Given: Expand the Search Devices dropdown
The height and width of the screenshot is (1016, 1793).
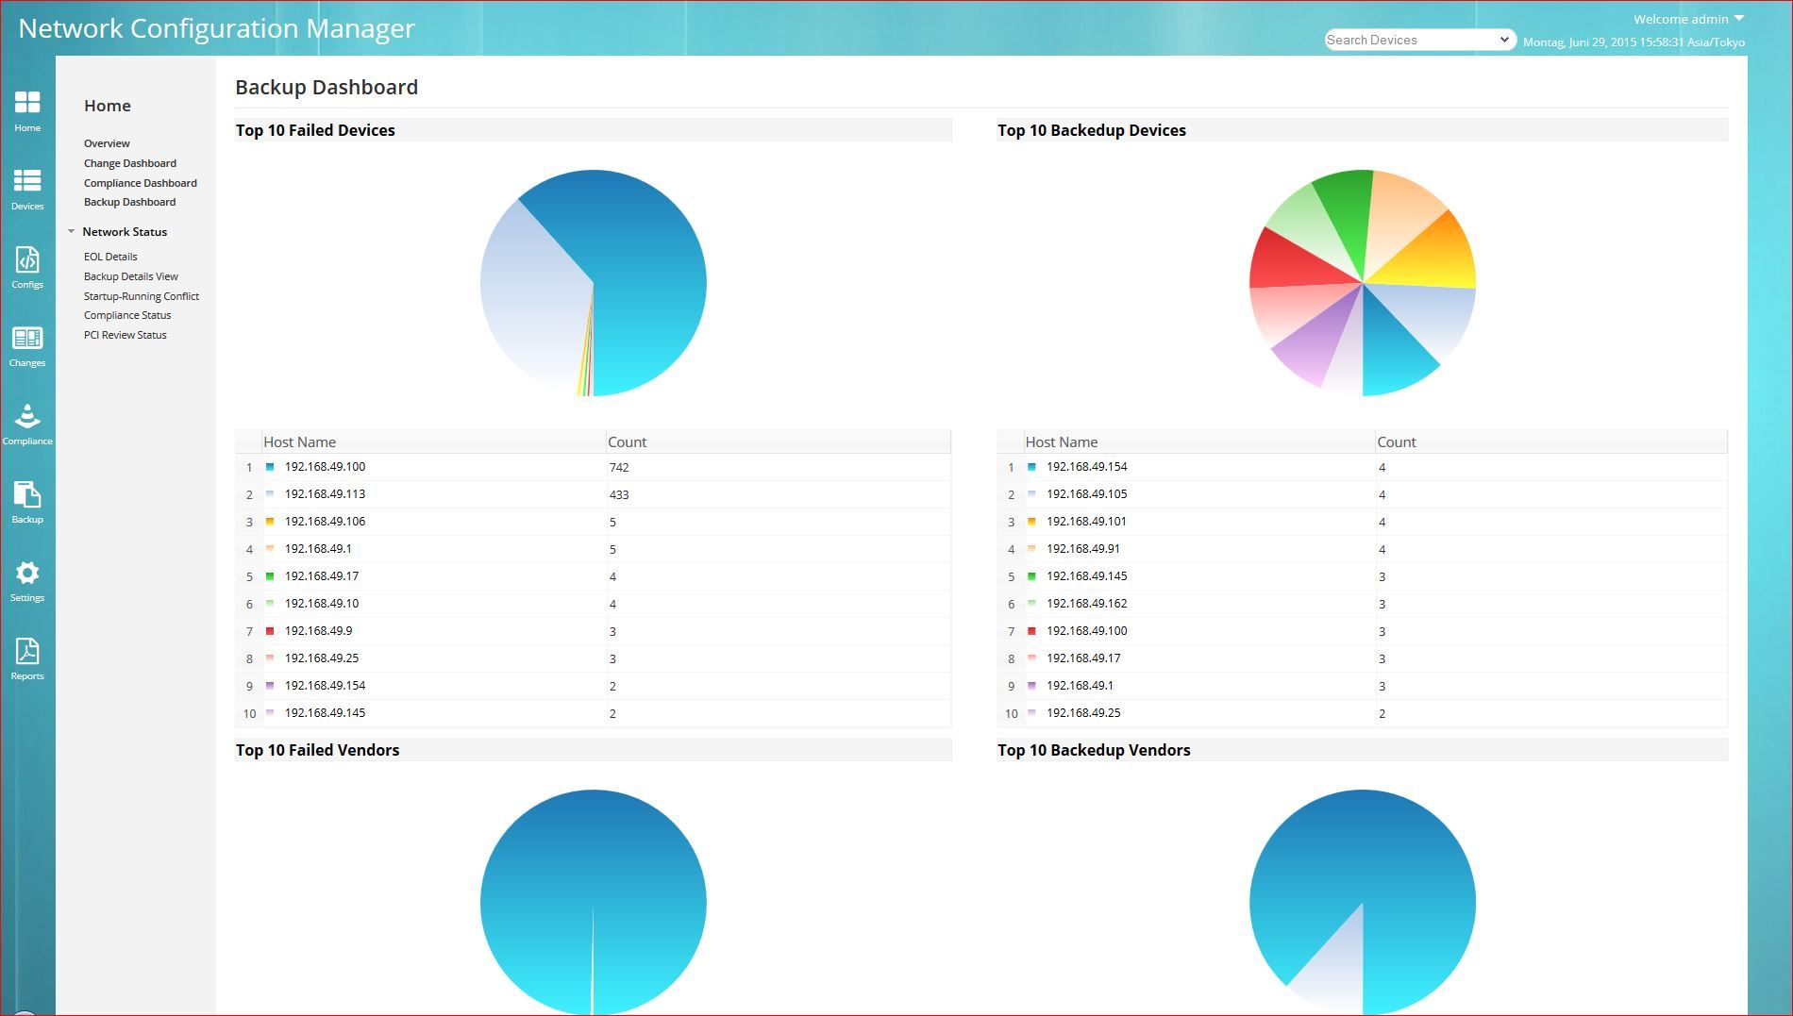Looking at the screenshot, I should click(x=1505, y=40).
